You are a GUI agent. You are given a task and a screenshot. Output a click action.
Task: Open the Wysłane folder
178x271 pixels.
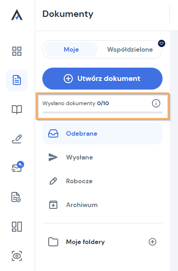tap(102, 157)
